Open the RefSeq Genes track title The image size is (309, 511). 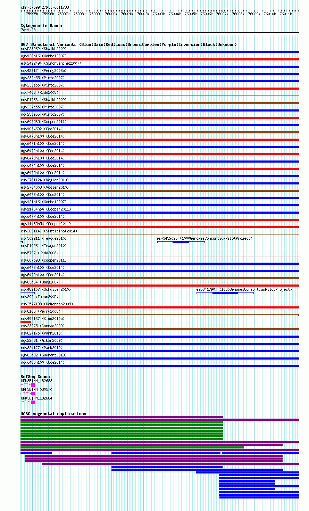point(35,377)
